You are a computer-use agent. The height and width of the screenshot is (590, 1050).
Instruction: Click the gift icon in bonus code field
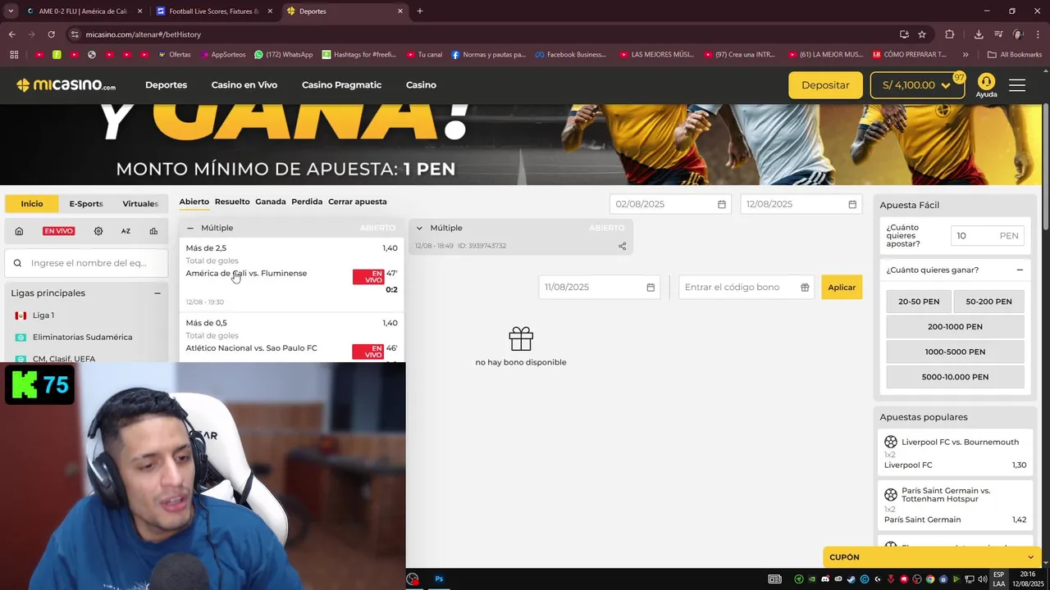[x=805, y=288]
